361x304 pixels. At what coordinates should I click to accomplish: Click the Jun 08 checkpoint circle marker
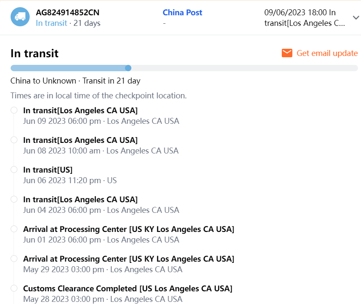[x=14, y=140]
